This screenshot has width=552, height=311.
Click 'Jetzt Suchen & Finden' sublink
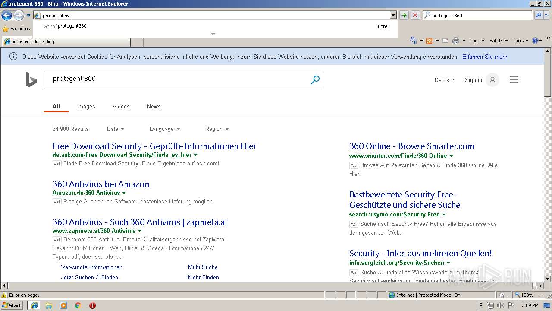pyautogui.click(x=89, y=278)
